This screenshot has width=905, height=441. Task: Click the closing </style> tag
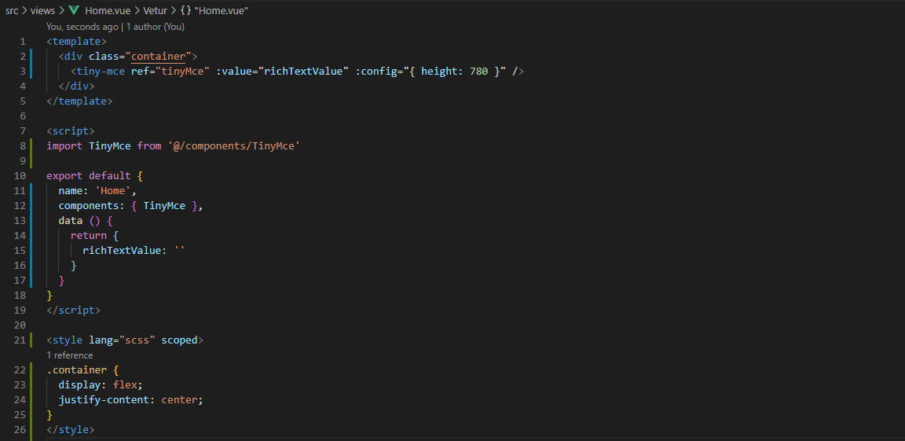click(71, 430)
